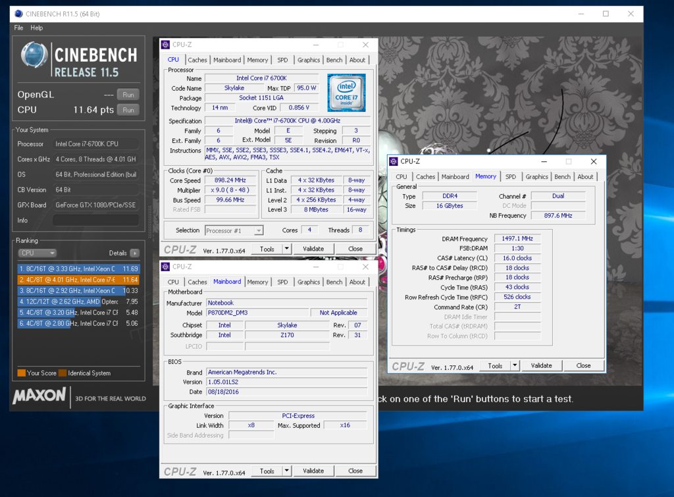
Task: Select Caches tab in Memory CPU-Z window
Action: 426,176
